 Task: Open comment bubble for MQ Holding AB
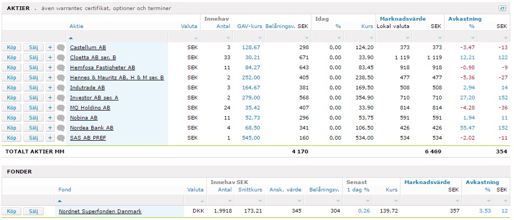pos(60,108)
